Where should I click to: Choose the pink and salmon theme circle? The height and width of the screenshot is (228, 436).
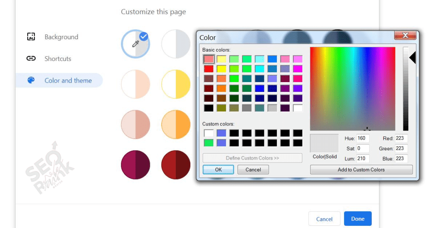coord(135,124)
